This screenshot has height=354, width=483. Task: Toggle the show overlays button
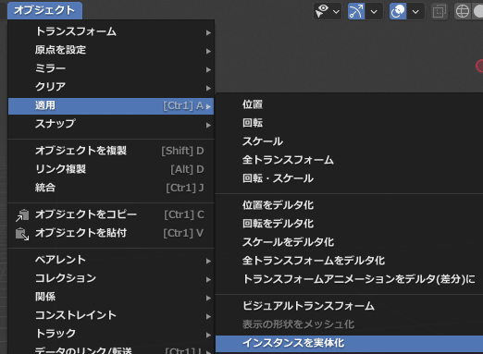point(398,11)
